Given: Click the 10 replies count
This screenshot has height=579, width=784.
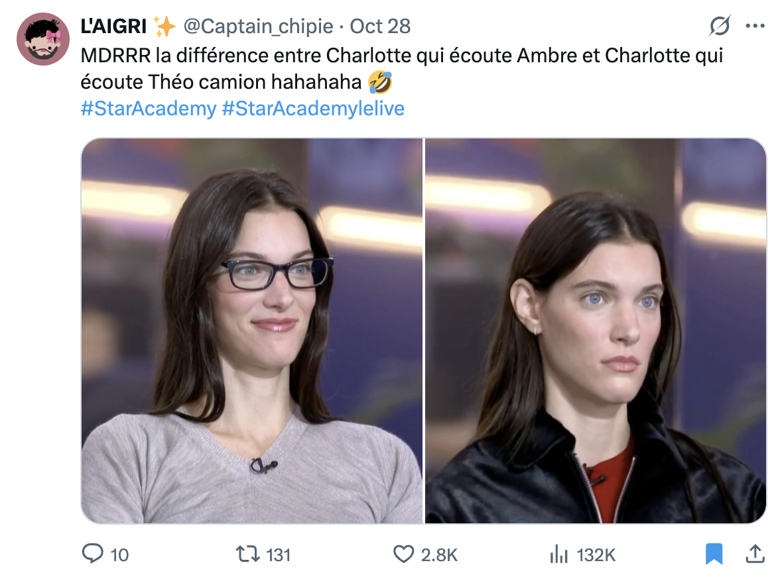Looking at the screenshot, I should [119, 554].
